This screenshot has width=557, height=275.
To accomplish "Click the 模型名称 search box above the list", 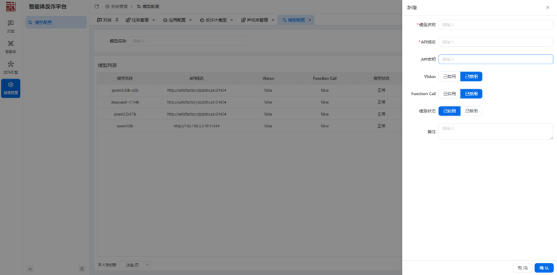I will coord(188,41).
